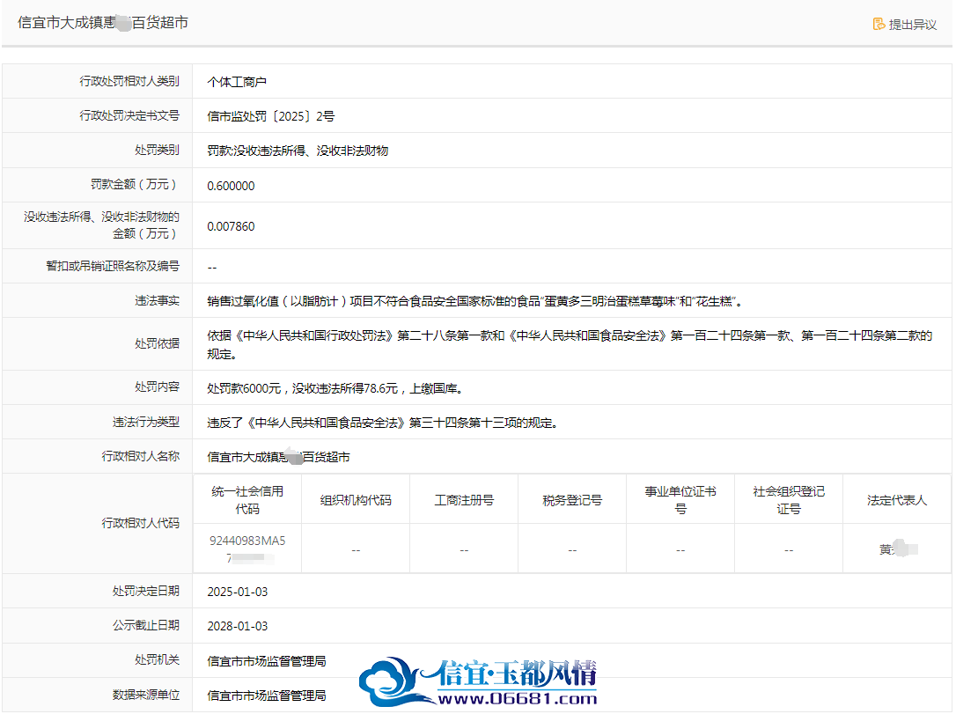Click the 行政相对人代码 row label
The width and height of the screenshot is (956, 714).
[141, 523]
